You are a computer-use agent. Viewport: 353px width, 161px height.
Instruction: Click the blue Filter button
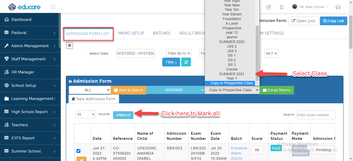tap(171, 62)
